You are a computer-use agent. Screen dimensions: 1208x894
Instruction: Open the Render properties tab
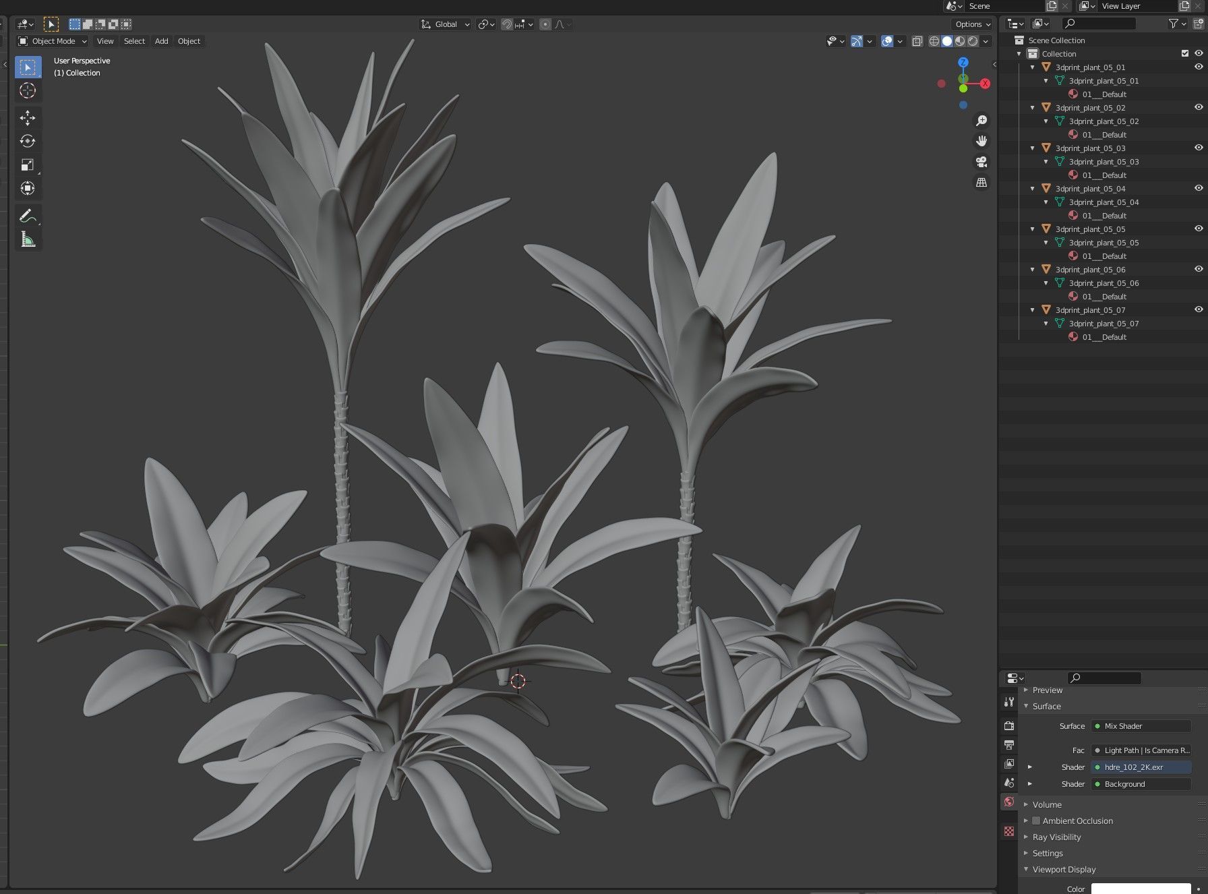coord(1009,726)
